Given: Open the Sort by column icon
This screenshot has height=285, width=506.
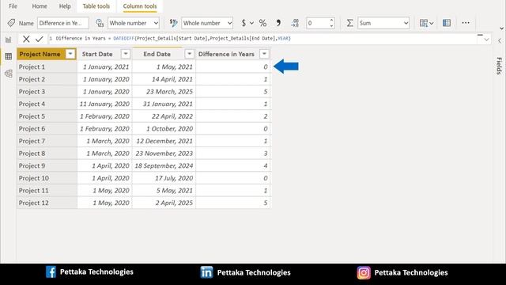Looking at the screenshot, I should 426,23.
